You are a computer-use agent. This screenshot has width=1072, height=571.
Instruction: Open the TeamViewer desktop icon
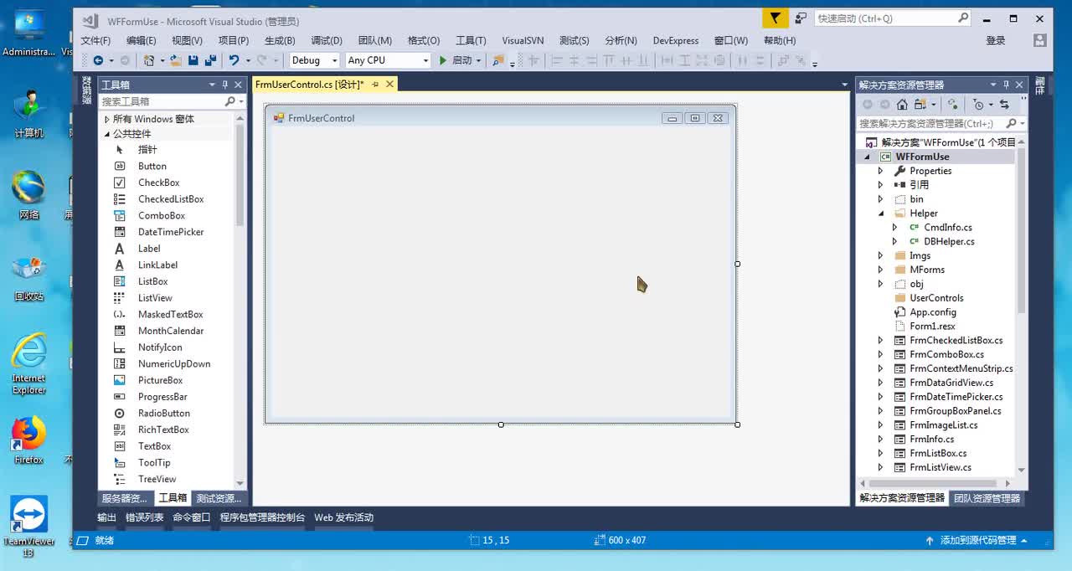pos(28,526)
